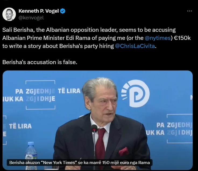This screenshot has width=198, height=171.
Task: Open Kenneth P. Vogel's profile avatar
Action: pyautogui.click(x=9, y=14)
